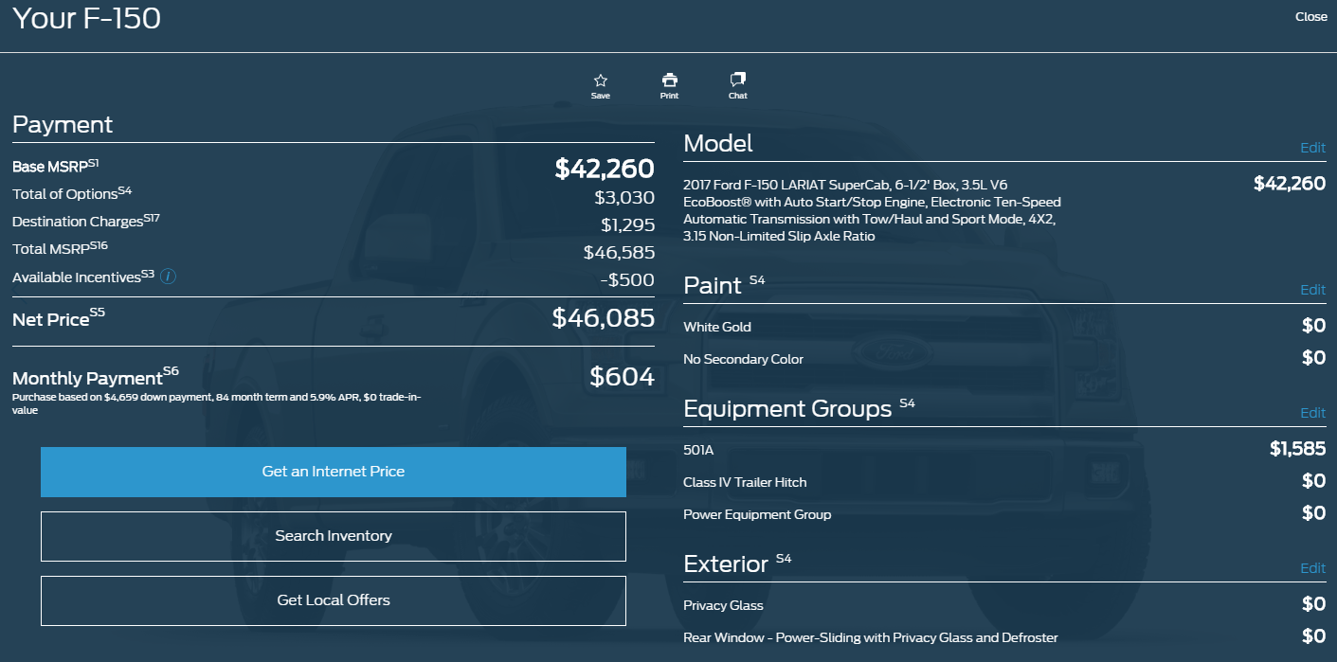The height and width of the screenshot is (662, 1337).
Task: Click the -$500 incentives value
Action: click(x=627, y=279)
